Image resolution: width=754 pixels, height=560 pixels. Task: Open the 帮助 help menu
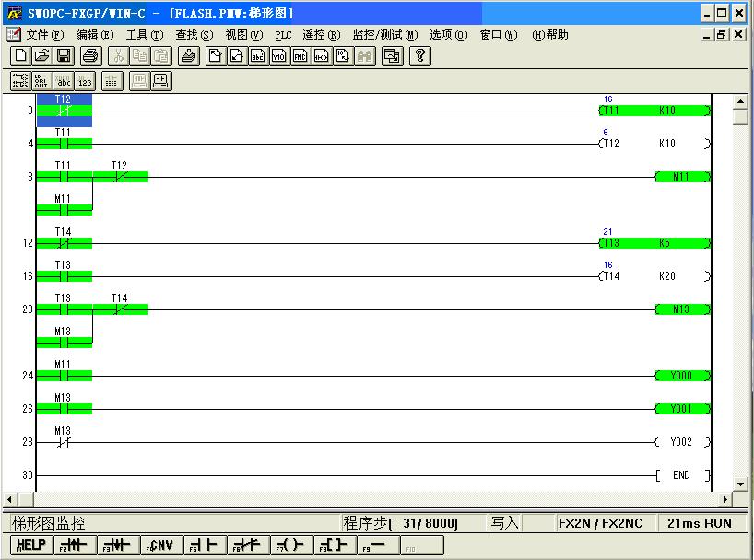point(550,35)
